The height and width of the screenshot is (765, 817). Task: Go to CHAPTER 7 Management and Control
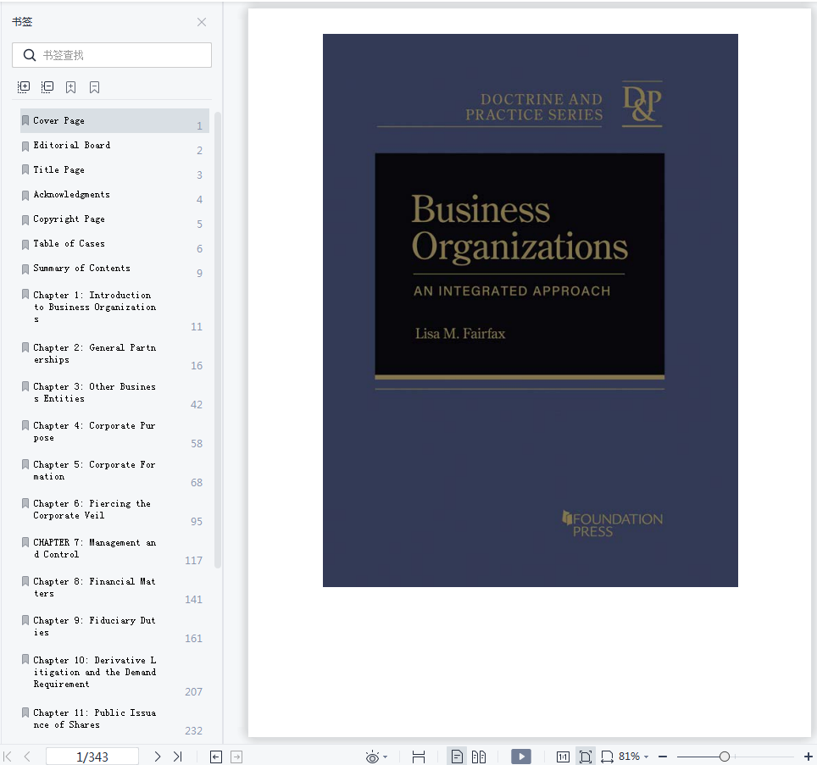pos(114,549)
